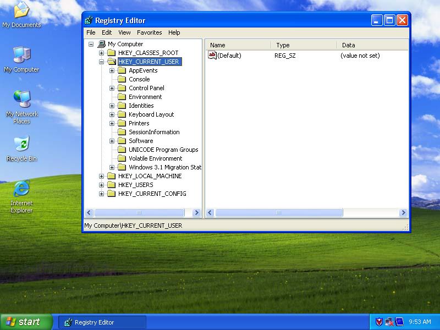This screenshot has height=330, width=440.
Task: Click the tree pane horizontal scrollbar thumb
Action: click(139, 213)
